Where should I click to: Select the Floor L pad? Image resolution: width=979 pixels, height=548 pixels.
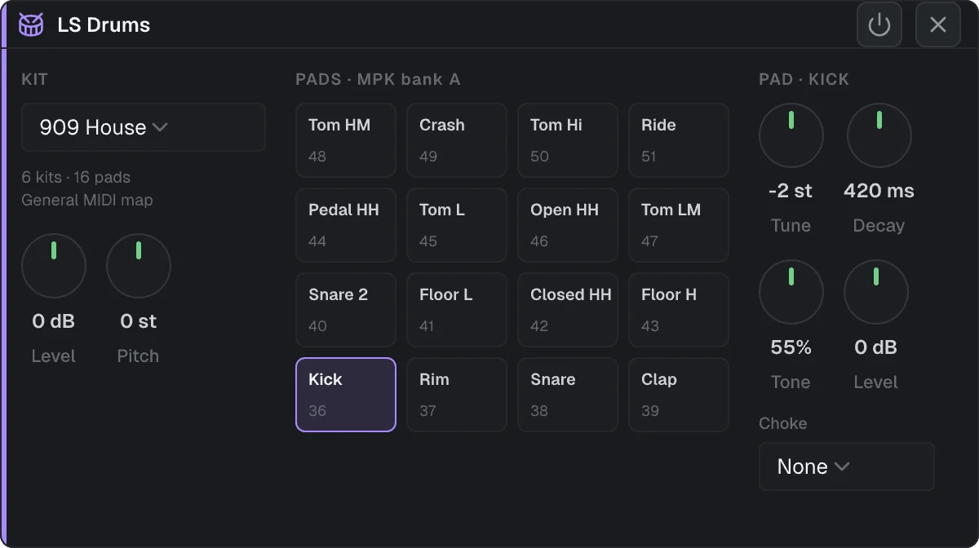pos(457,310)
